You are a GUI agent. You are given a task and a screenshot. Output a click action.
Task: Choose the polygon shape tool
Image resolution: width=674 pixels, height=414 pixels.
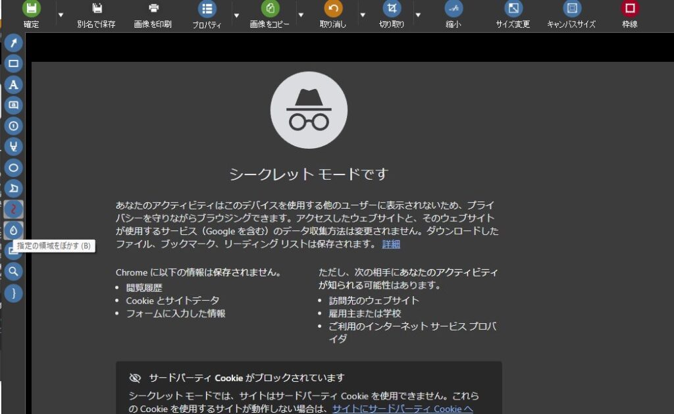tap(13, 188)
